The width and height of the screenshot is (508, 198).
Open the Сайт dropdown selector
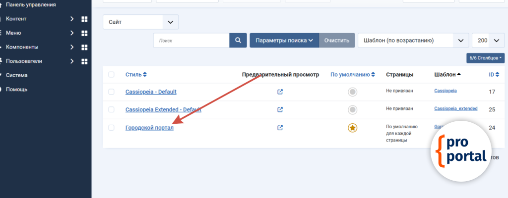pyautogui.click(x=140, y=22)
